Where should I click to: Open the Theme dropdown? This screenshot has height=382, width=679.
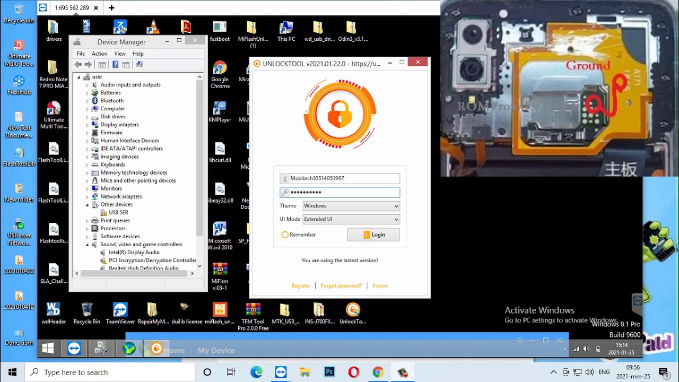tap(351, 206)
